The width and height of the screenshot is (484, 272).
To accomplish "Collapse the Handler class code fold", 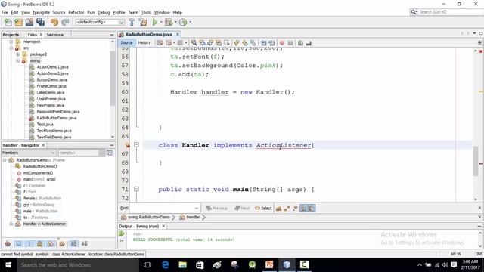I will coord(136,144).
